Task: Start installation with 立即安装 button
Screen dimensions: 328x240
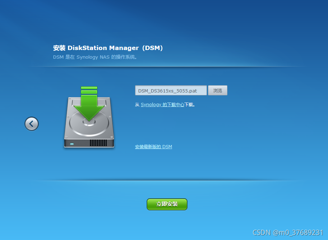Action: point(167,204)
